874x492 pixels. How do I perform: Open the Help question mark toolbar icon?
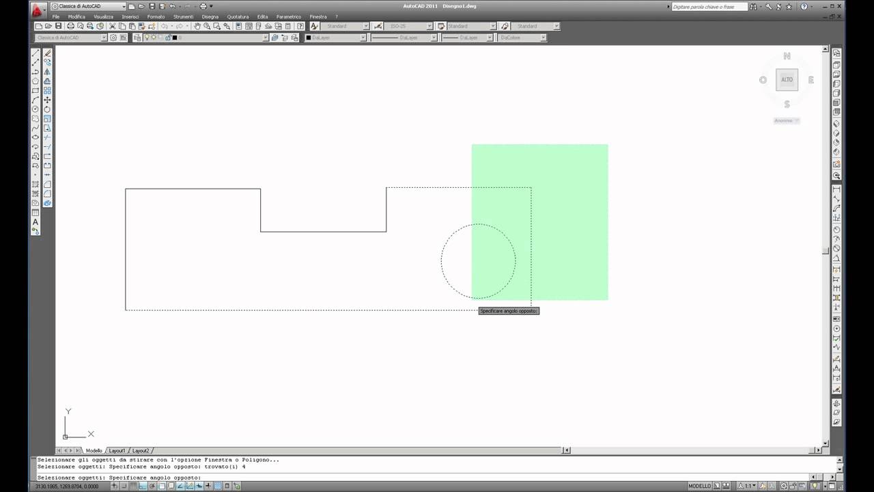point(300,26)
